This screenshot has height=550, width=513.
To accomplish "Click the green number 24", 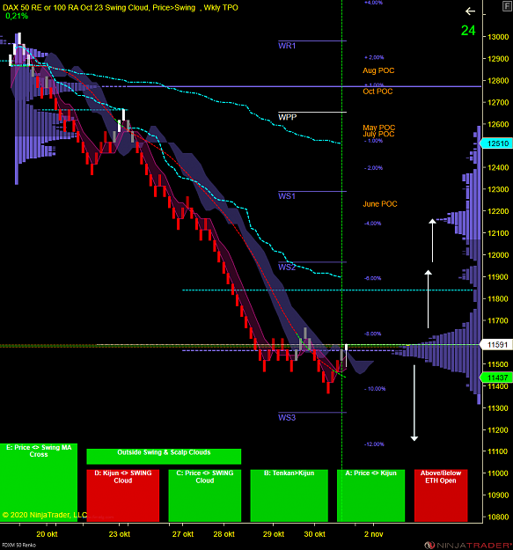I will tap(468, 31).
